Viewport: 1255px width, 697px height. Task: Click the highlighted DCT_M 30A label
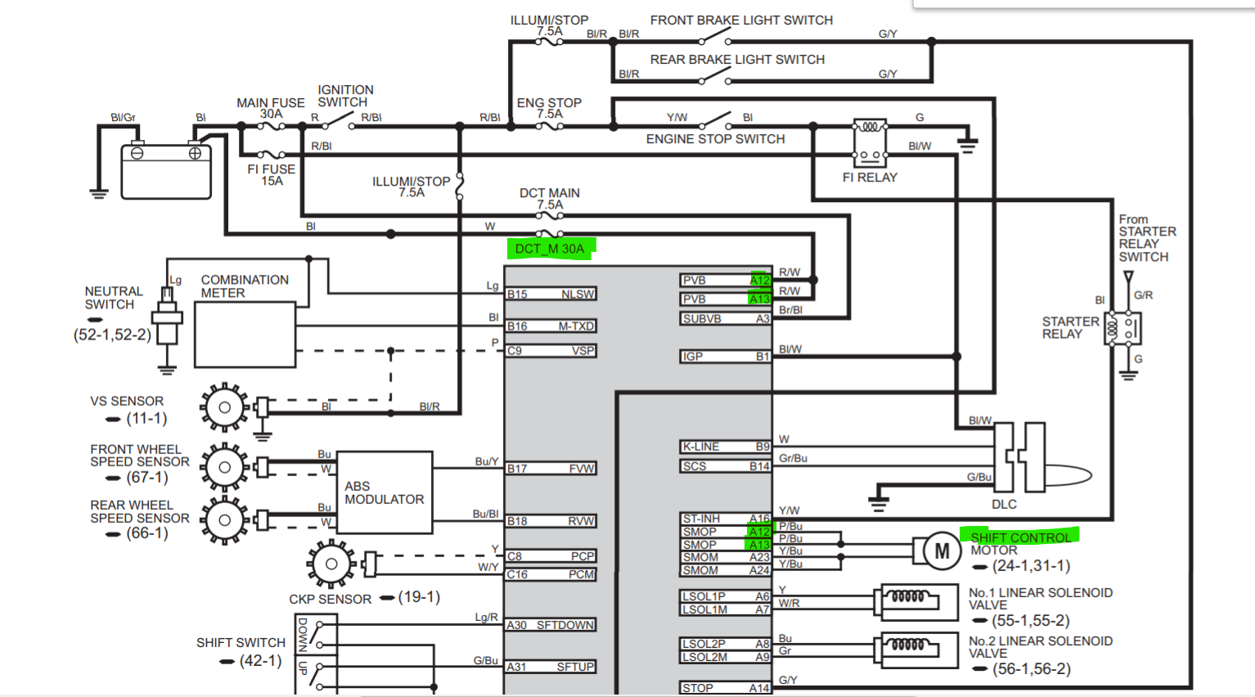click(550, 249)
